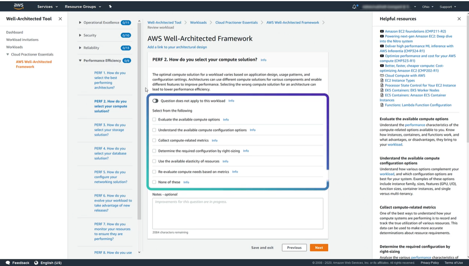469x266 pixels.
Task: Click Info beside 'Collect compute-related metrics'
Action: click(x=214, y=141)
